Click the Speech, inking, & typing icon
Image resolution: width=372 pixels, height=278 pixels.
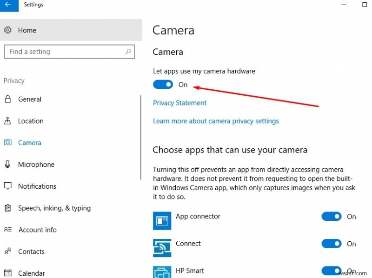point(7,208)
